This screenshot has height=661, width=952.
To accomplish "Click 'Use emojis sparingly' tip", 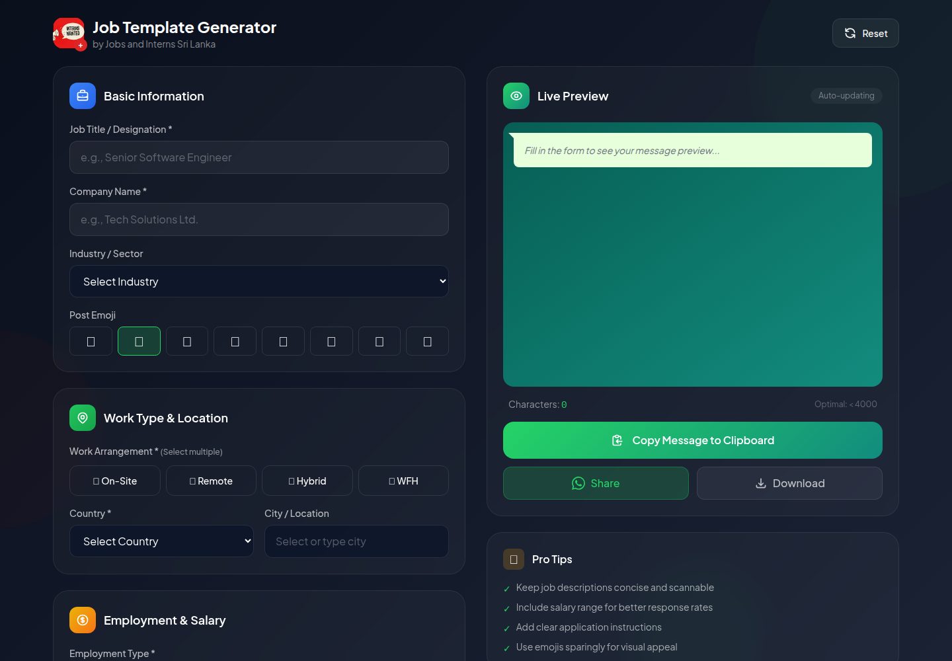I will [596, 647].
